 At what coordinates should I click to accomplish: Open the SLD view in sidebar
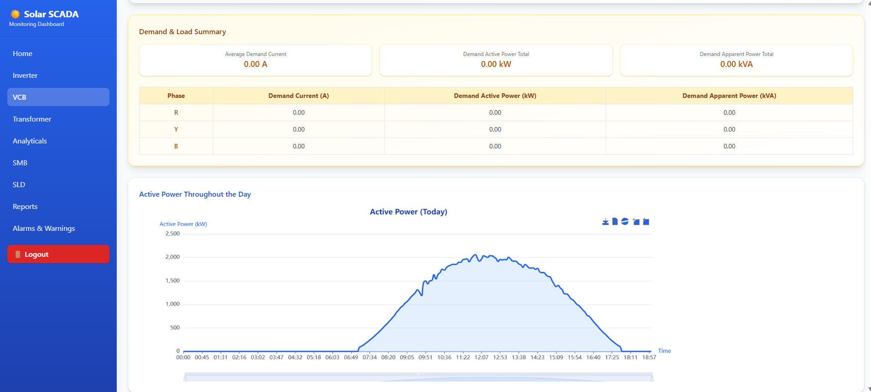(19, 185)
